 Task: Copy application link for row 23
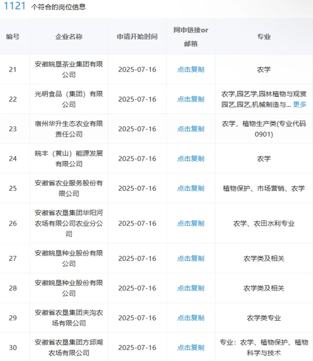[x=191, y=129]
